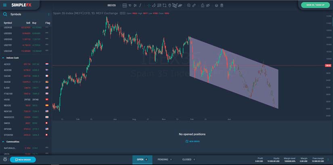The image size is (333, 165).
Task: Click the Flag column header
Action: coord(47,23)
